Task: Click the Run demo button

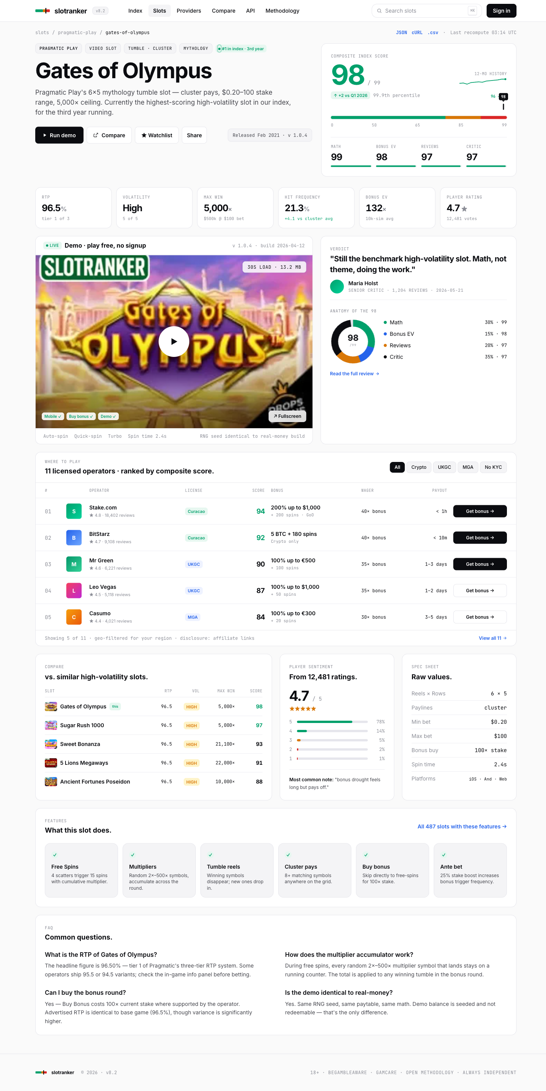Action: (x=59, y=135)
